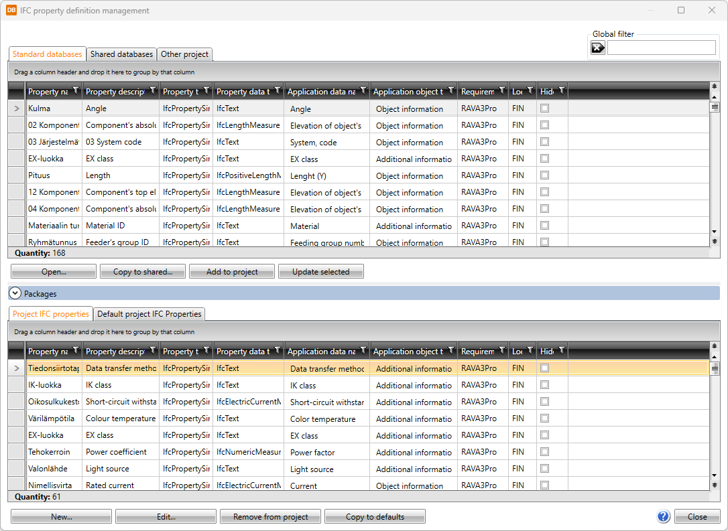Click filter icon on lower Property data type column
The image size is (728, 531).
coord(277,351)
